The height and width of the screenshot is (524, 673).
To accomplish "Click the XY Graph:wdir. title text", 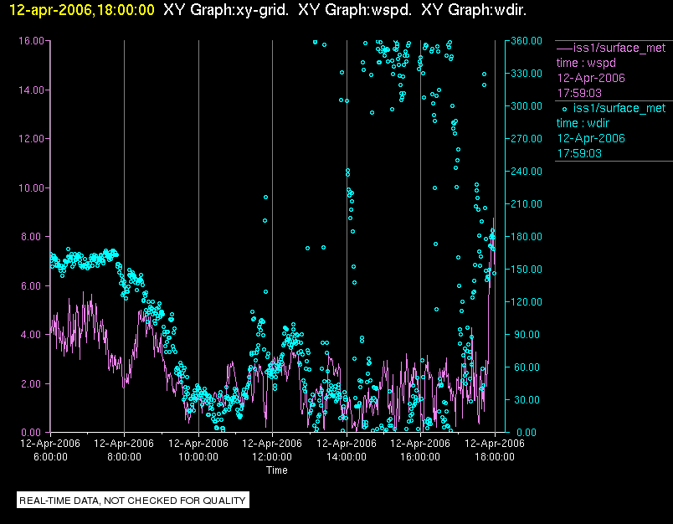I will 474,10.
